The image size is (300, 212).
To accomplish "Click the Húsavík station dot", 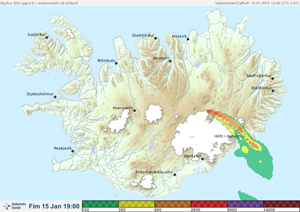I will (x=188, y=39).
